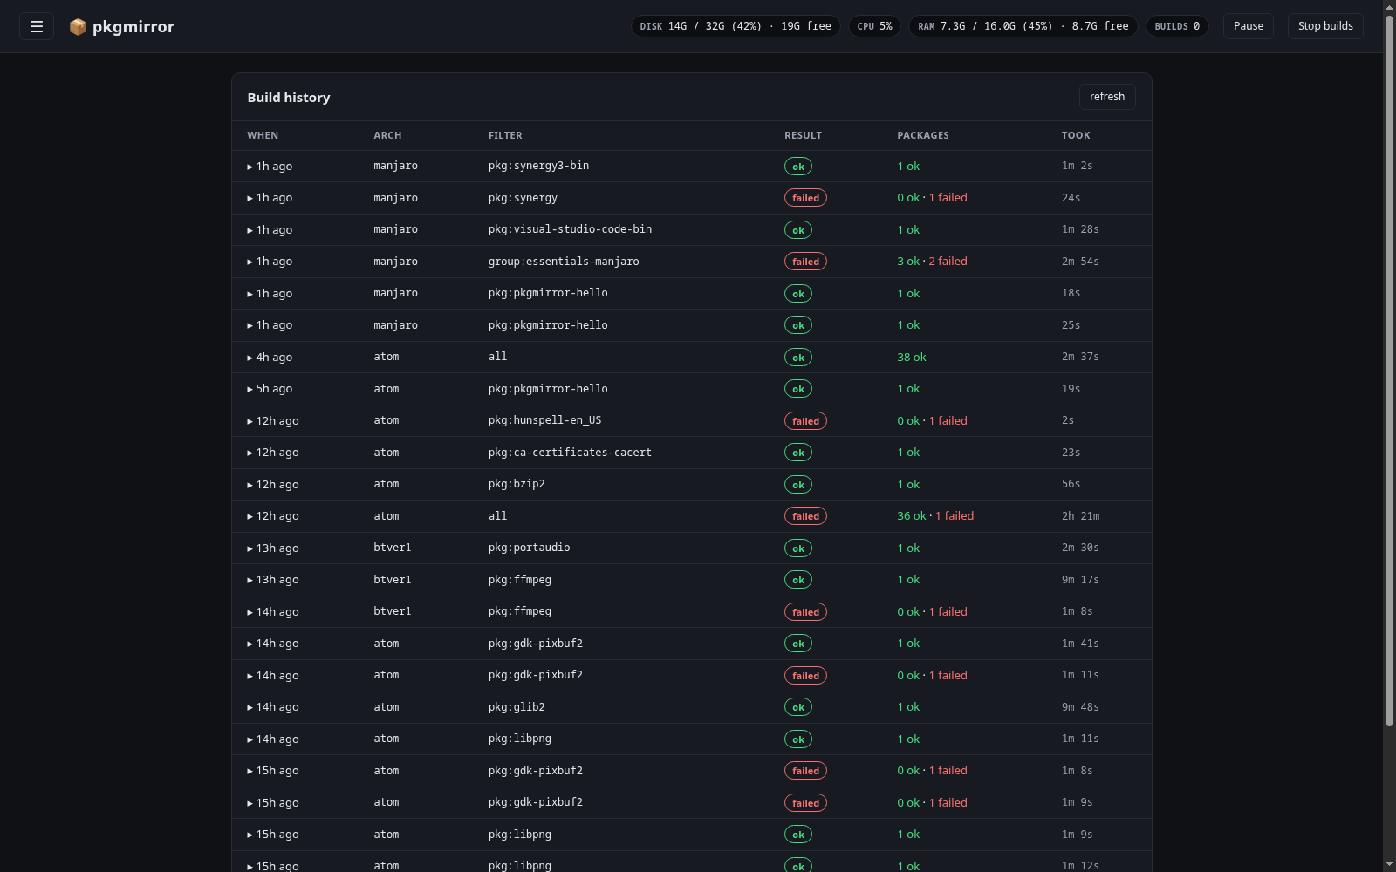
Task: Click the scrollbar down arrow
Action: pos(1389,865)
